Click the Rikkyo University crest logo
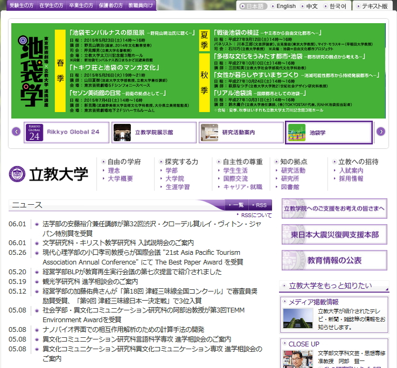Image resolution: width=397 pixels, height=368 pixels. pos(17,174)
